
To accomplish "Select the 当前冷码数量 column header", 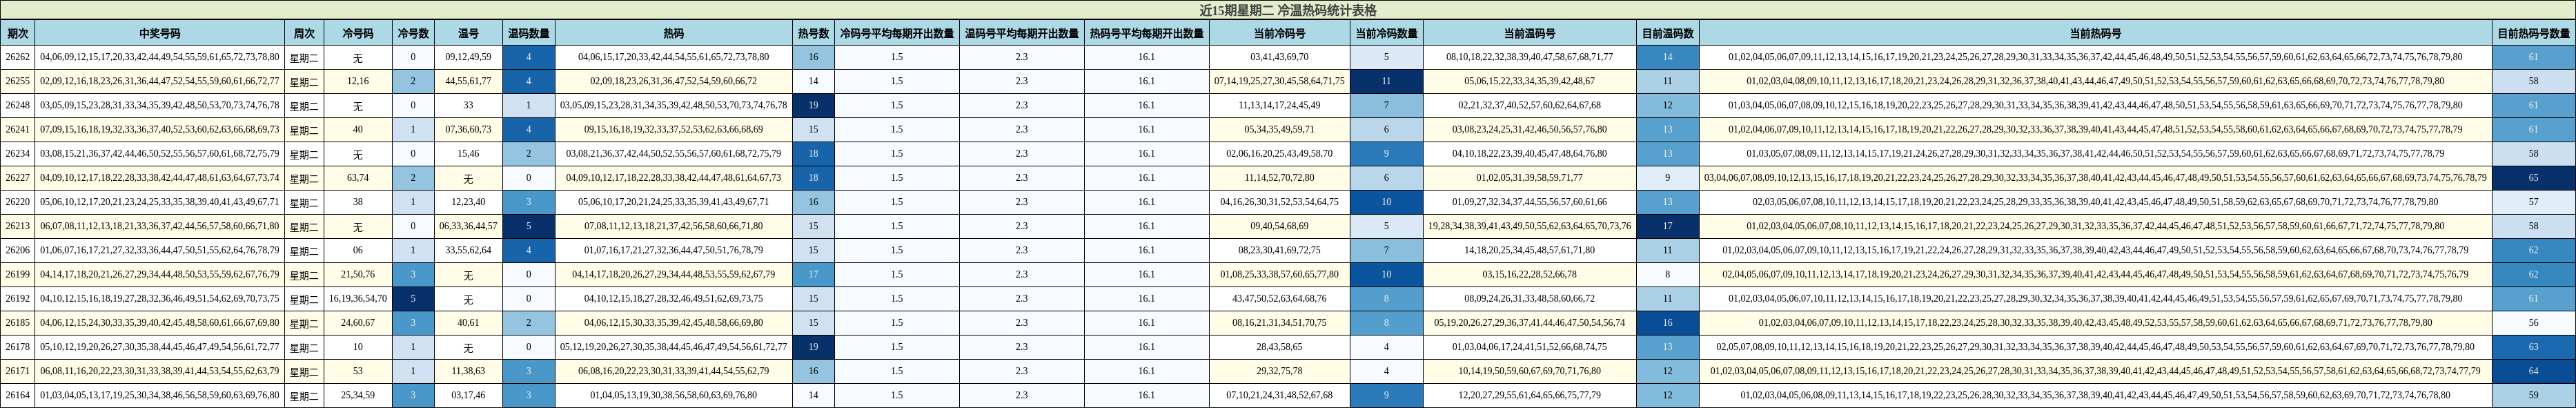I will (1386, 33).
